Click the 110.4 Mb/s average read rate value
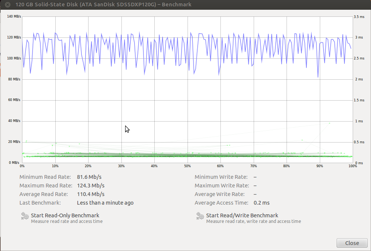 point(90,194)
